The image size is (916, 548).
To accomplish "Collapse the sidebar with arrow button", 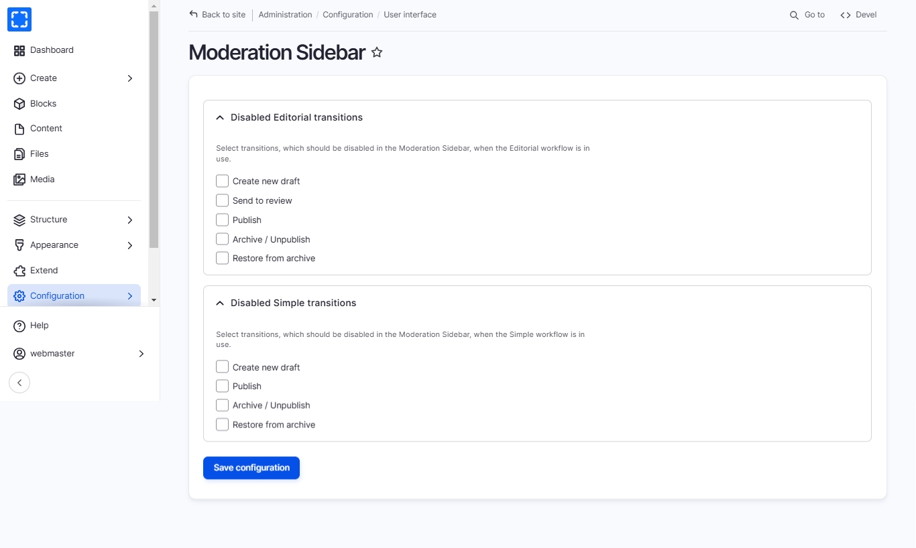I will (x=19, y=383).
